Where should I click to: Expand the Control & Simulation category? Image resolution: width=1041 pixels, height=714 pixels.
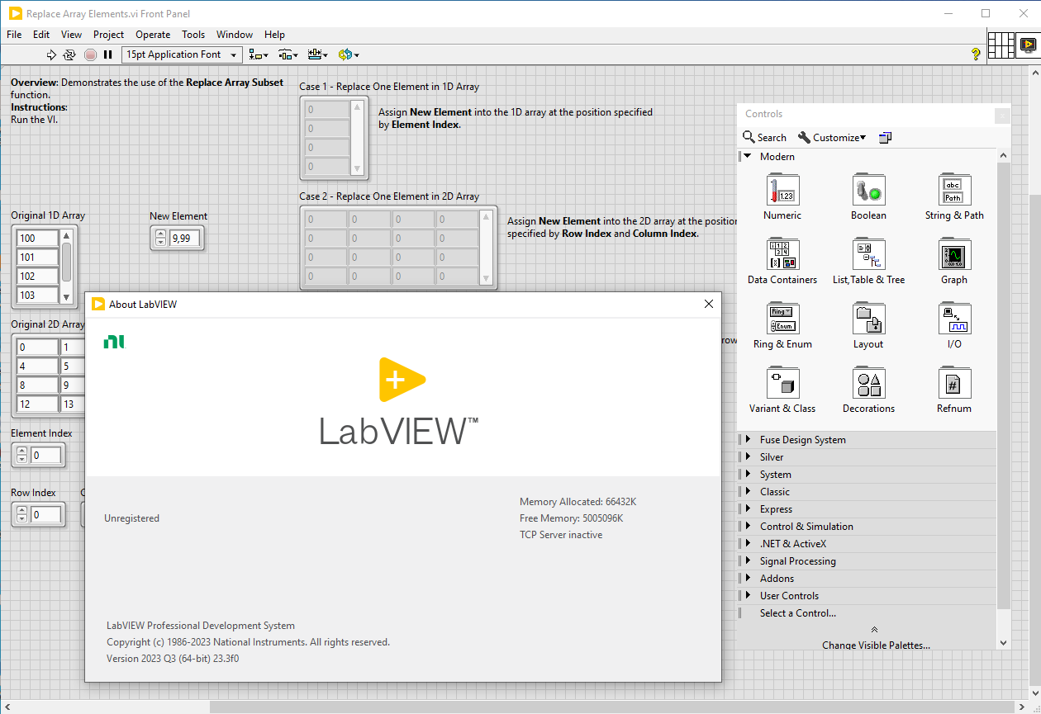(x=747, y=527)
